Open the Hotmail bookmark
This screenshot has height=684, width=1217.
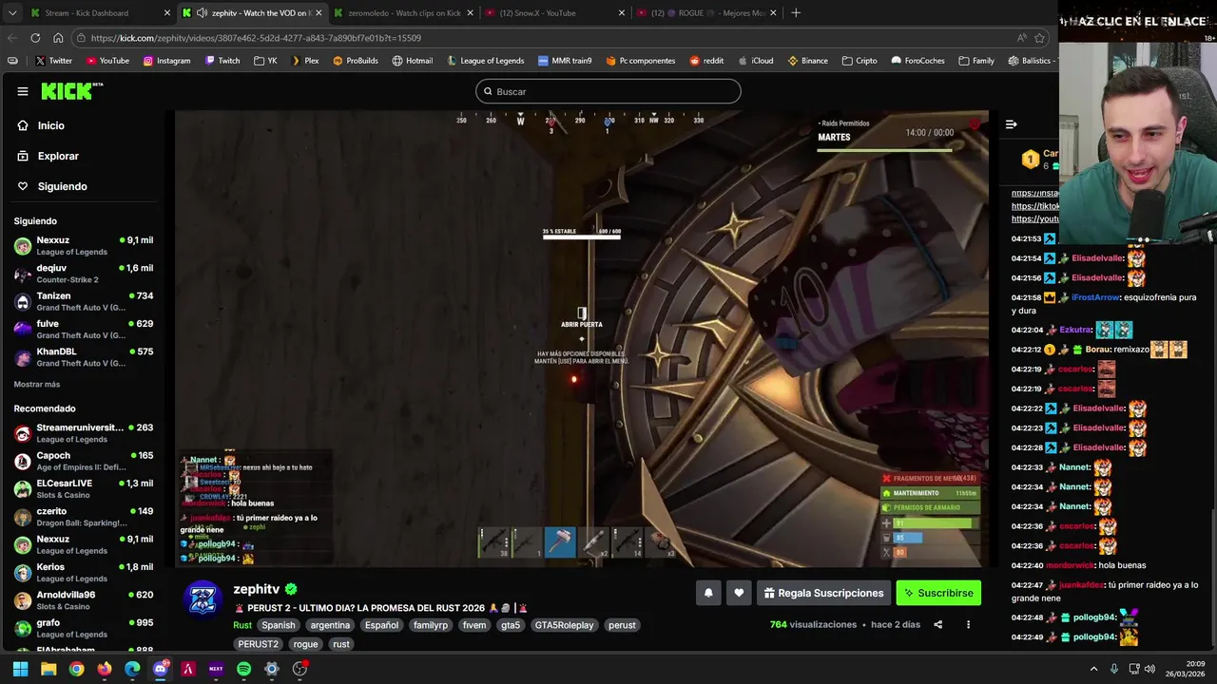[412, 61]
